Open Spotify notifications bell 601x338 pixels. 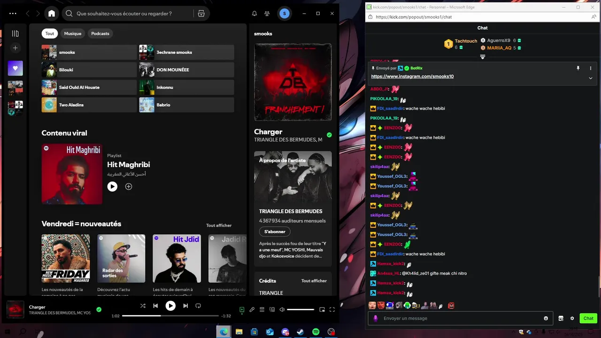click(254, 14)
